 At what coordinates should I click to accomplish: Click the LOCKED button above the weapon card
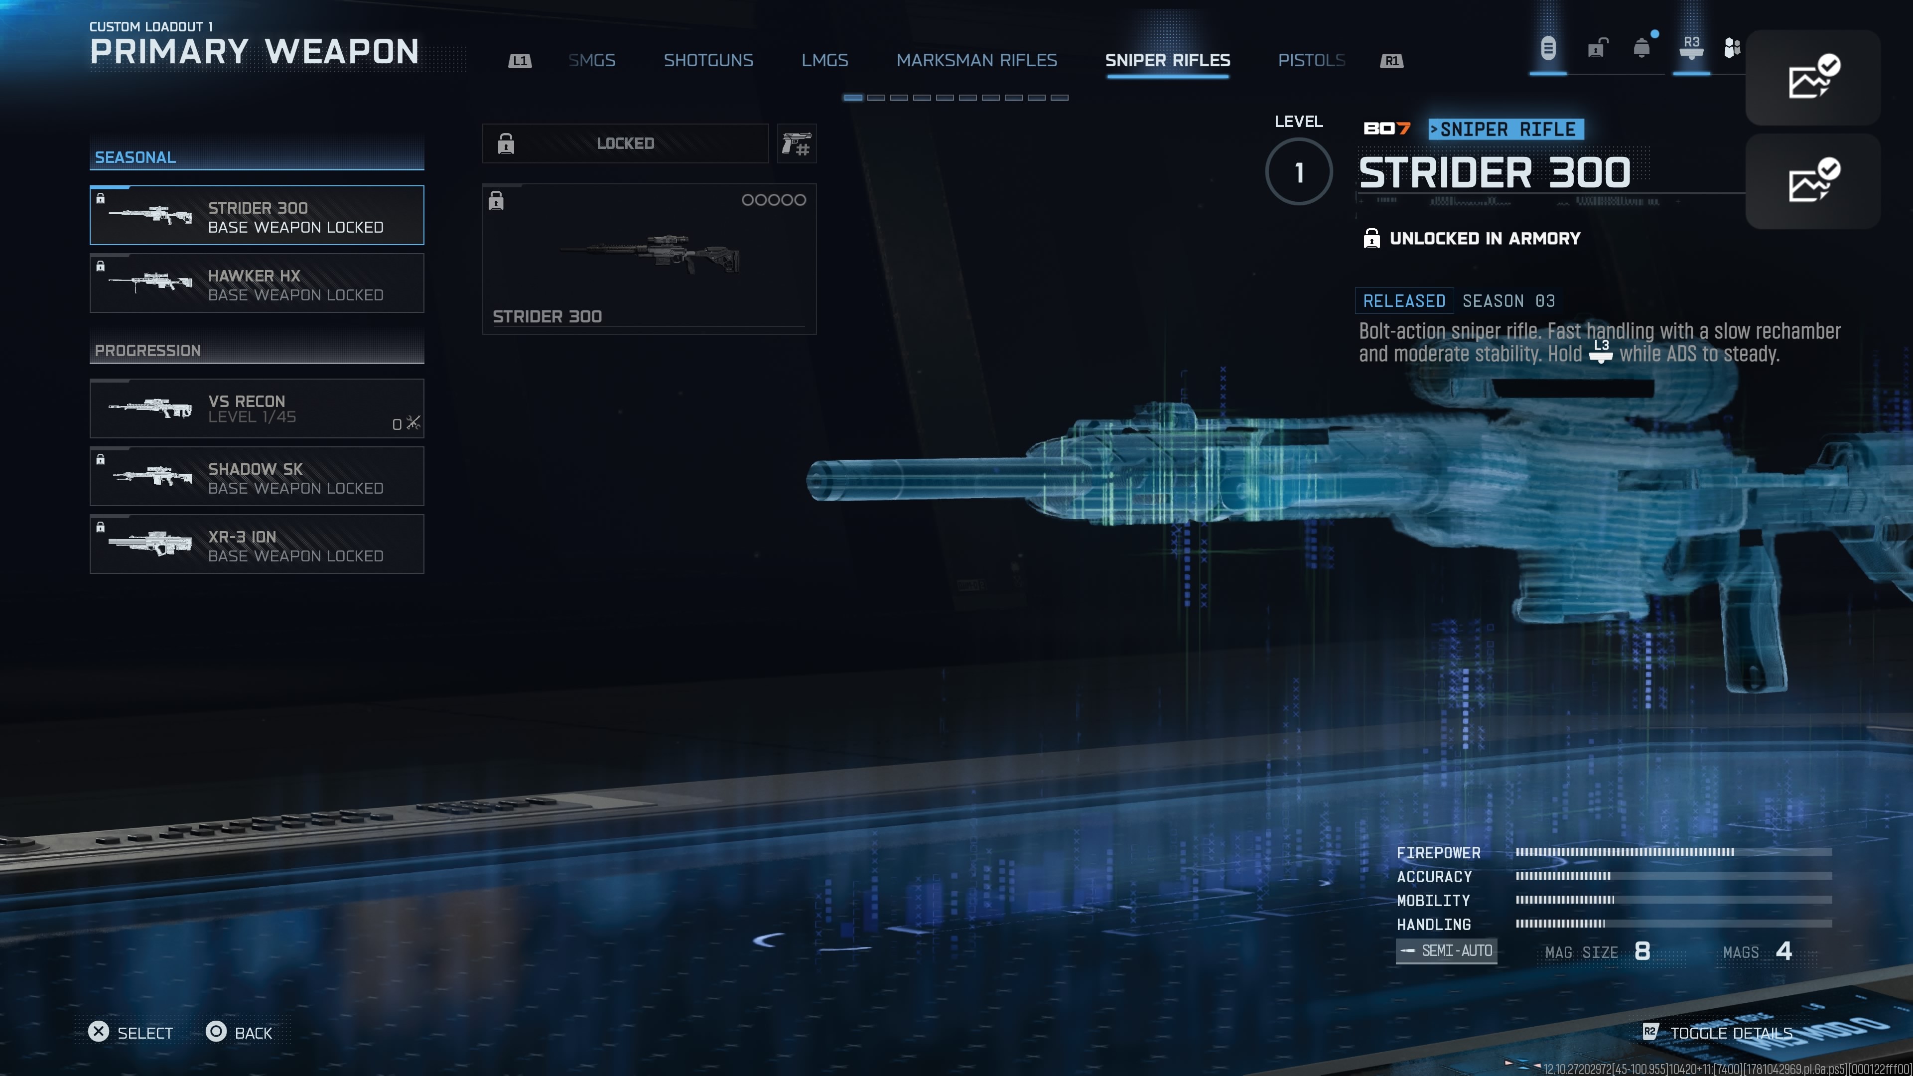(625, 143)
